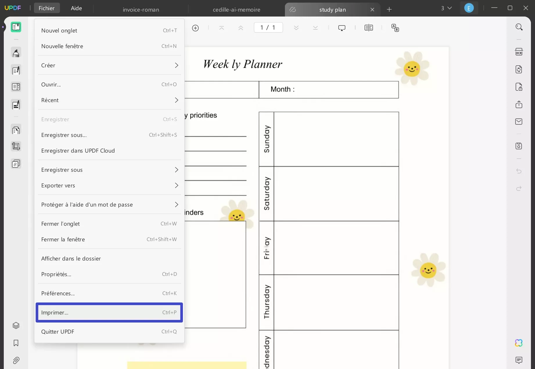This screenshot has height=369, width=535.
Task: Open the Aide menu
Action: (76, 8)
